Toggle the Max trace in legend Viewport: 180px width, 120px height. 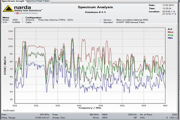170,32
